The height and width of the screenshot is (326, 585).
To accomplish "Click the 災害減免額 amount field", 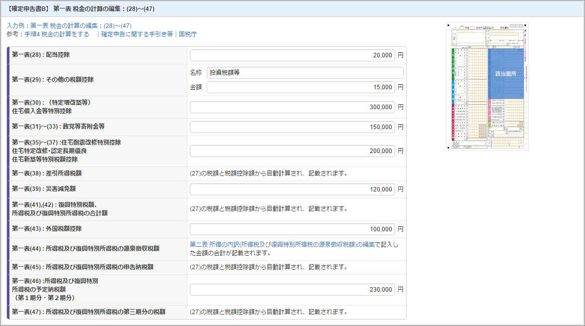I will (x=292, y=190).
